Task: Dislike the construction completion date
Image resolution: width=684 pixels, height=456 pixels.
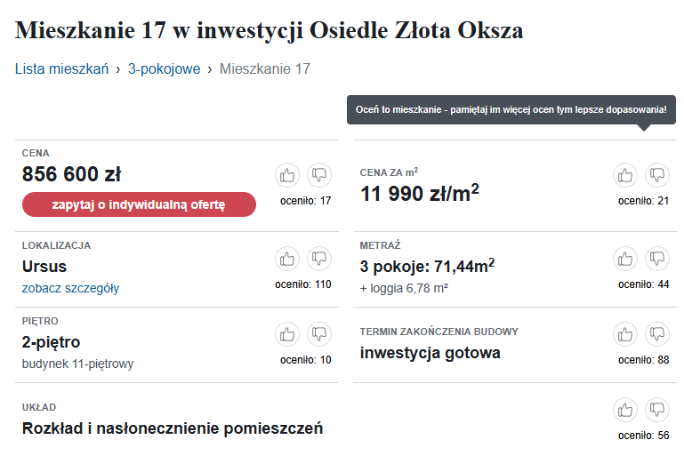Action: (x=657, y=334)
